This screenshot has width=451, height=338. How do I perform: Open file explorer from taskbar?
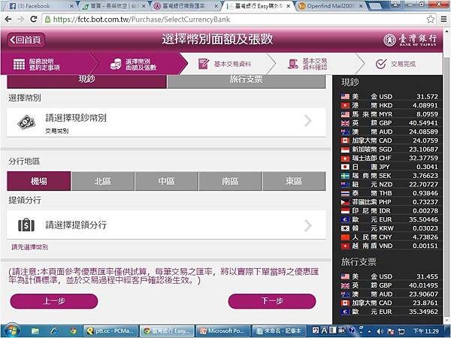click(35, 331)
